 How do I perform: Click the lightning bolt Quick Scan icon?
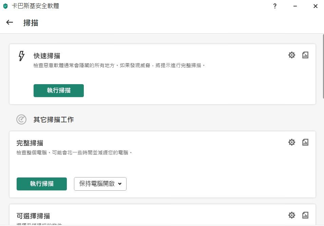tap(21, 56)
